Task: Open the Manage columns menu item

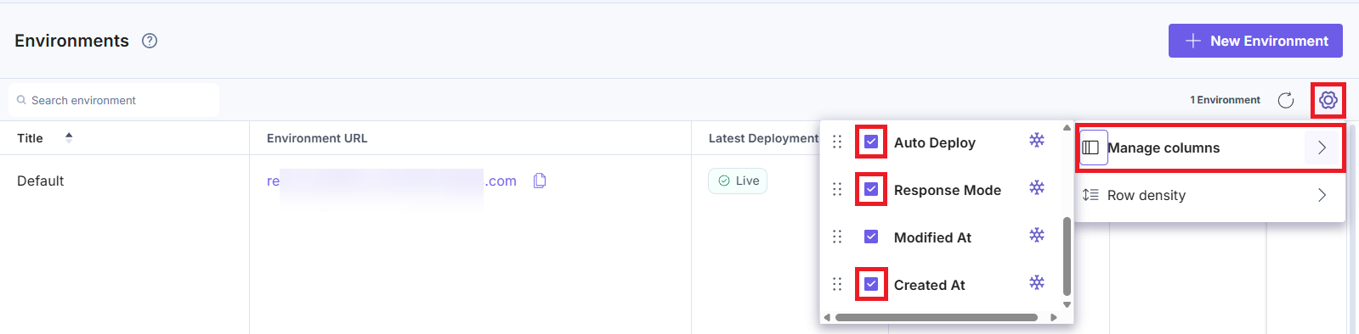Action: [1210, 148]
